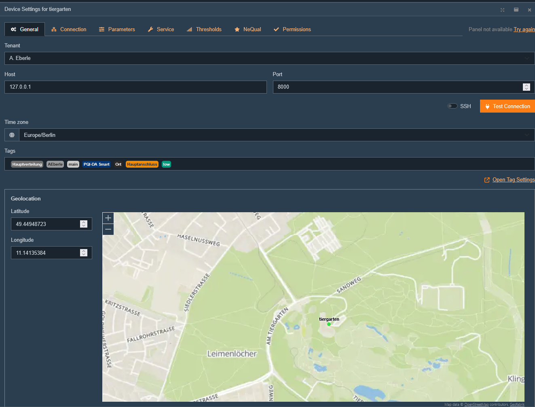Viewport: 535px width, 407px height.
Task: Select the Hauptanschluss tag
Action: click(x=142, y=164)
